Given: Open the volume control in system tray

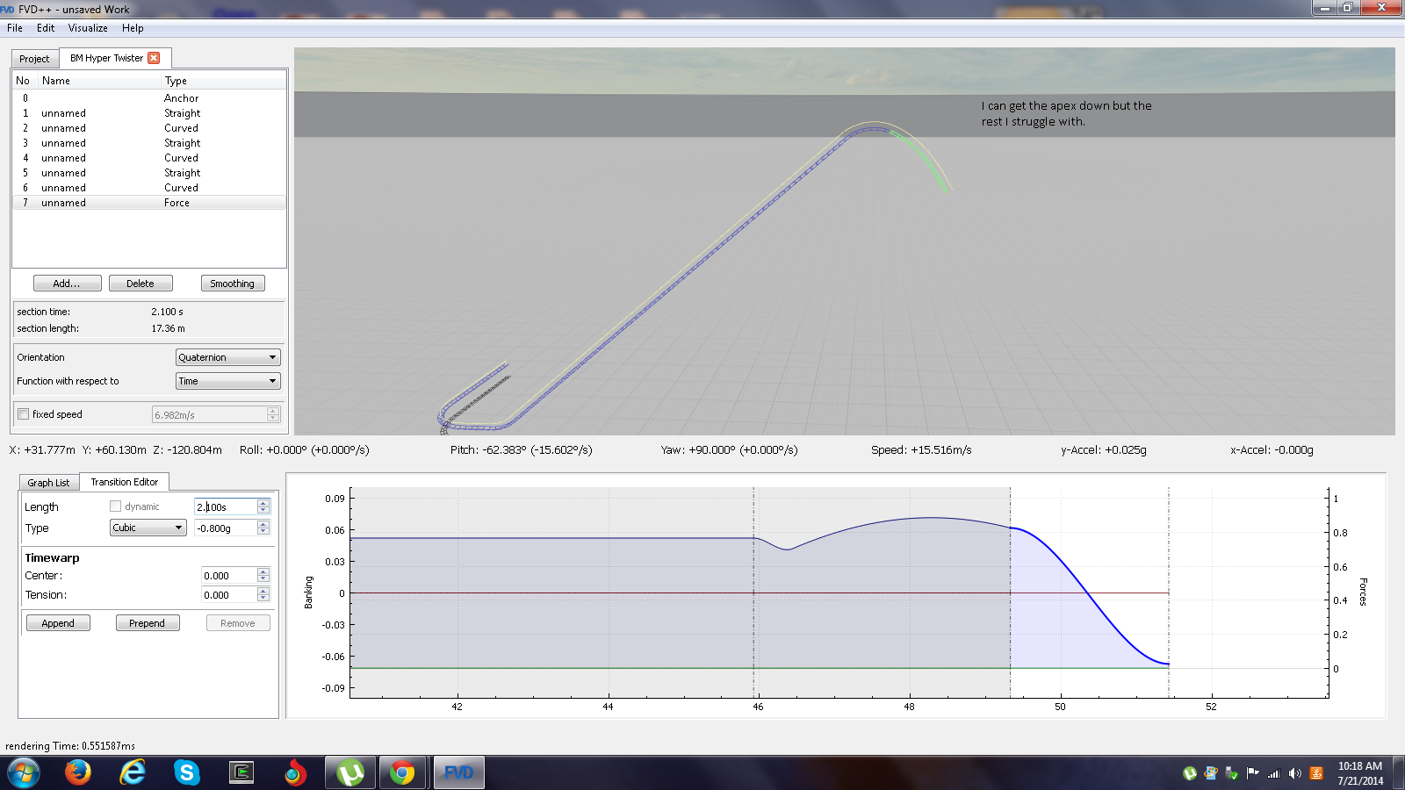Looking at the screenshot, I should click(x=1294, y=773).
